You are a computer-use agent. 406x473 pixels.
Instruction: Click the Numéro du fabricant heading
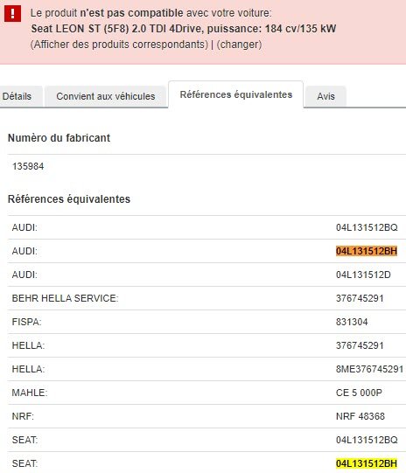tap(59, 138)
